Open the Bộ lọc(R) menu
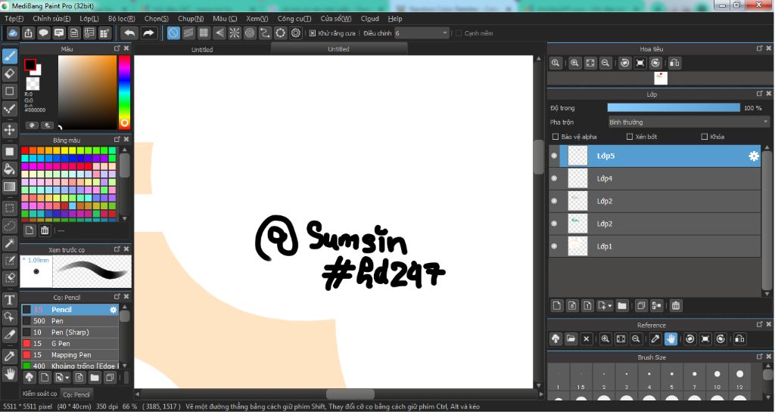775x414 pixels. pyautogui.click(x=121, y=18)
